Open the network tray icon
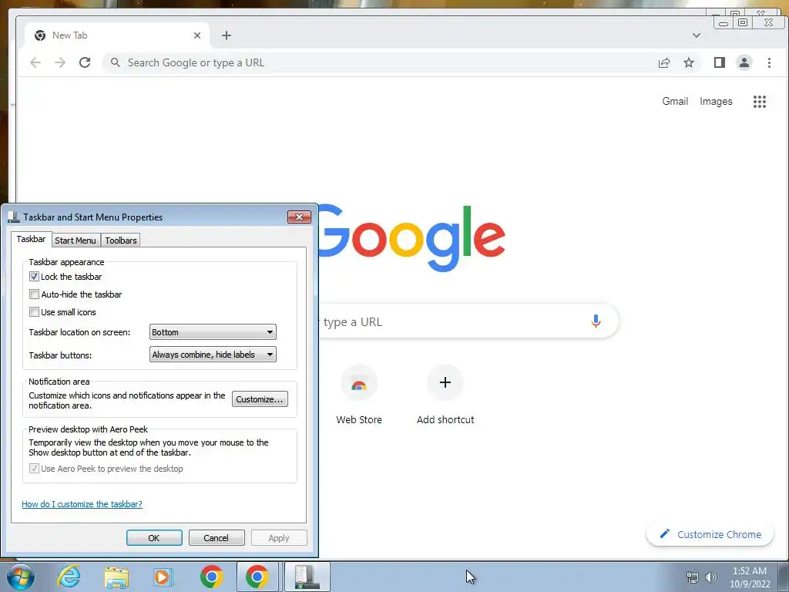Image resolution: width=789 pixels, height=592 pixels. [x=693, y=577]
